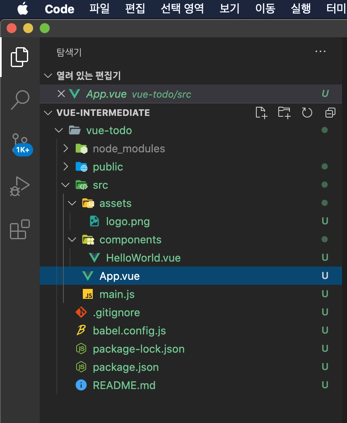Click the vue-todo/src path label

coord(161,94)
